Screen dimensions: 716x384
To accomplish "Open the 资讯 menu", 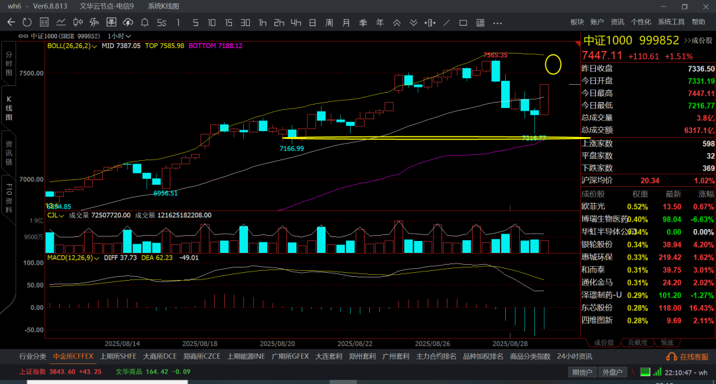I will point(617,22).
